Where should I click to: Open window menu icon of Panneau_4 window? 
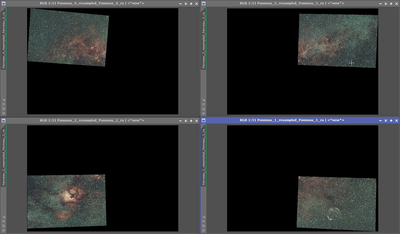pos(4,4)
